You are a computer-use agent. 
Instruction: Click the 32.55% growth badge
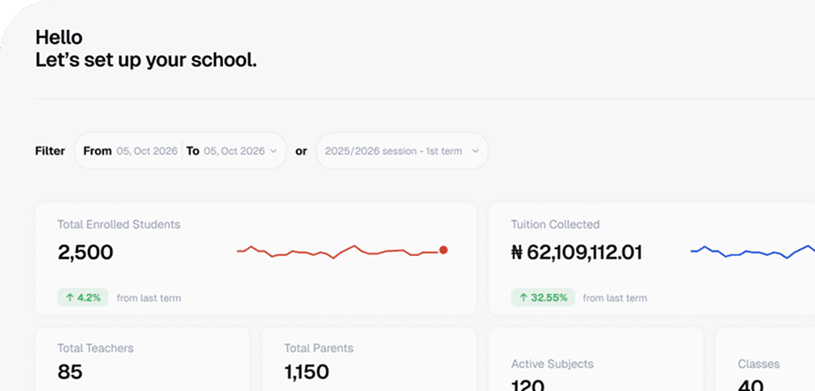[543, 298]
